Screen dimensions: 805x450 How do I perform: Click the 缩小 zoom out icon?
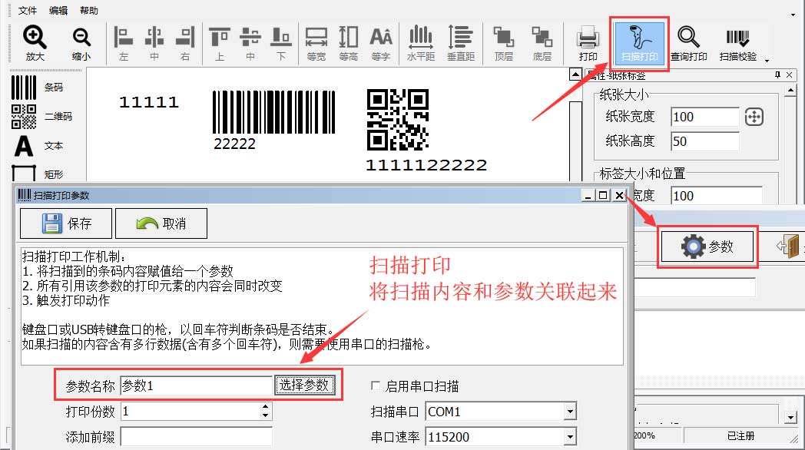[x=81, y=42]
